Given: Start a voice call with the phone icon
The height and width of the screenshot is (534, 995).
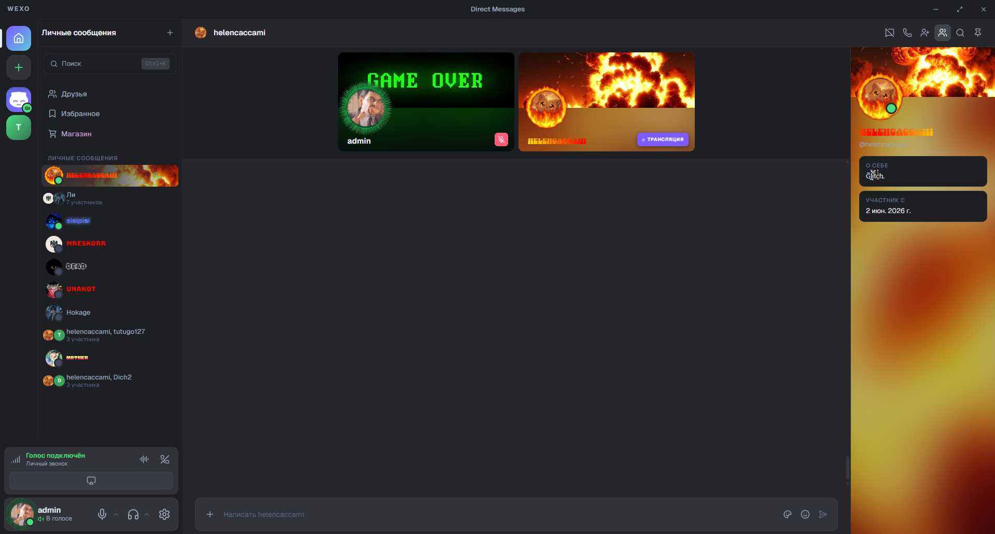Looking at the screenshot, I should (x=907, y=33).
